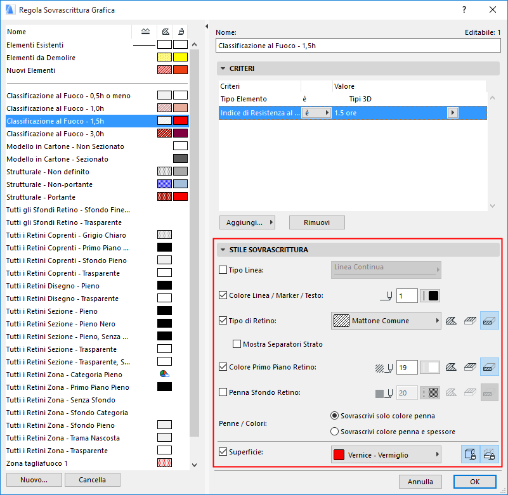The image size is (508, 495).
Task: Collapse the STILE SOVRASCRITTURA section
Action: (223, 250)
